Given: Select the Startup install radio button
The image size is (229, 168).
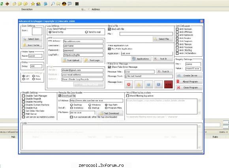Looking at the screenshot, I should click(90, 108).
